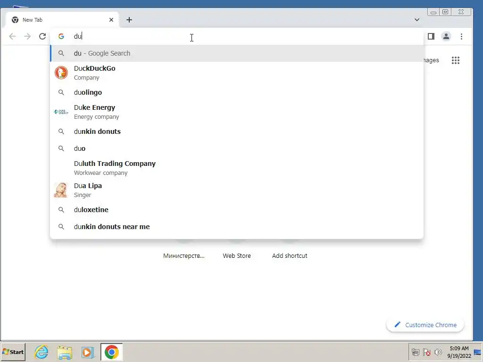Viewport: 483px width, 362px height.
Task: Click the Dua Lipa photo thumbnail
Action: coord(61,190)
